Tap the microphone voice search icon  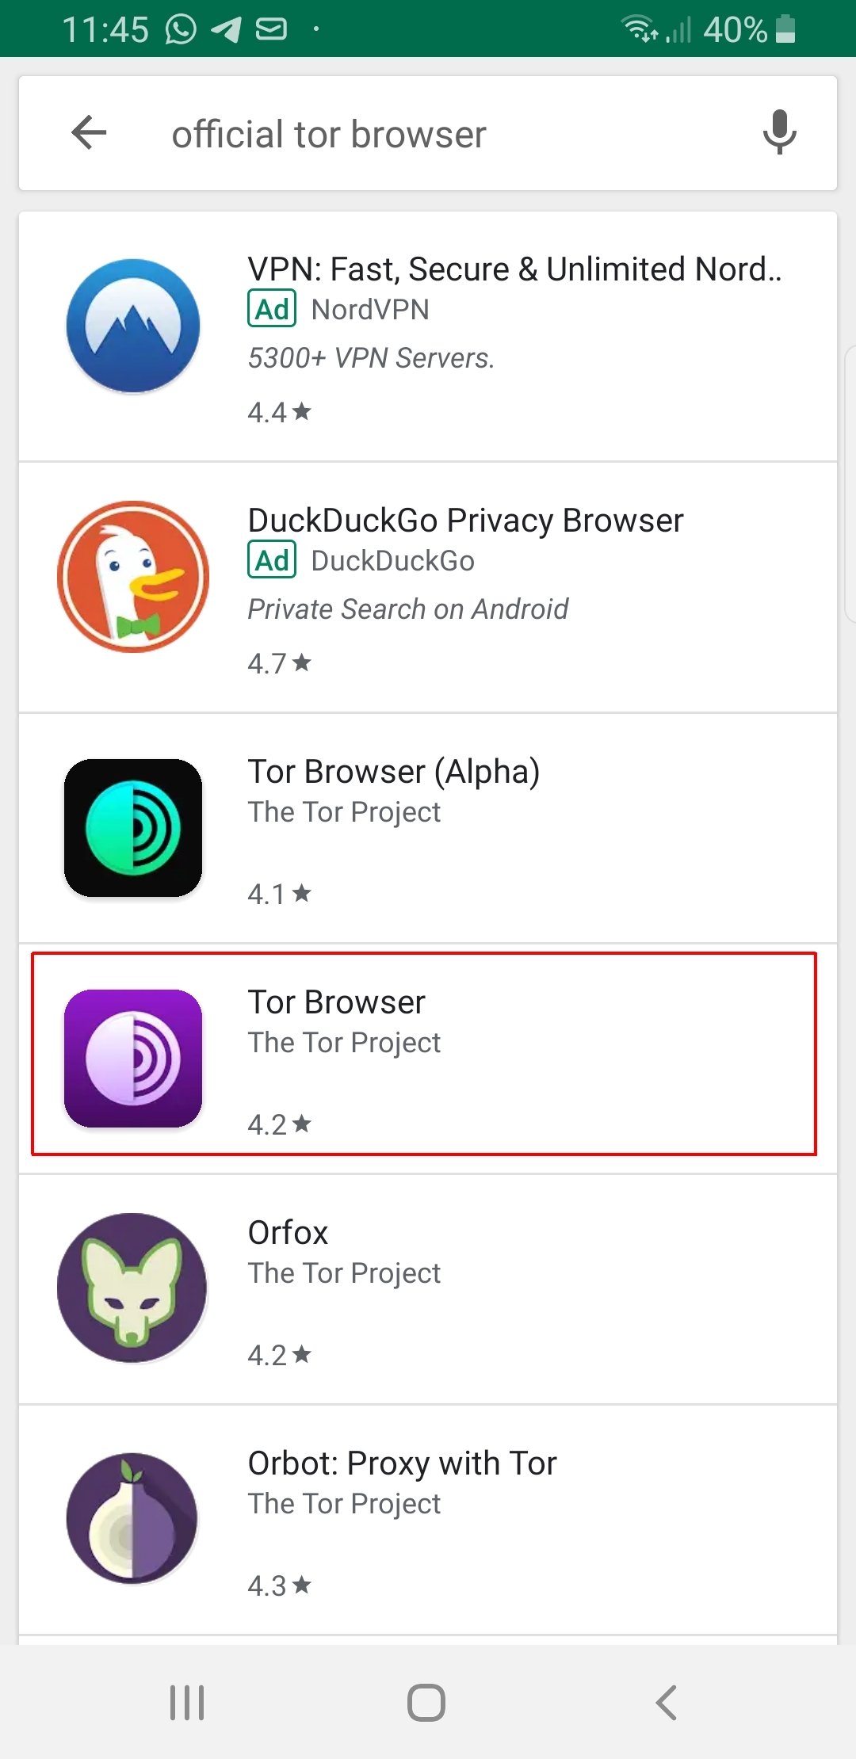(779, 132)
